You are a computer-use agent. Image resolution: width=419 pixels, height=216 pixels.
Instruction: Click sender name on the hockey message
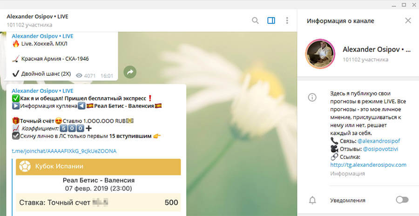tap(42, 36)
